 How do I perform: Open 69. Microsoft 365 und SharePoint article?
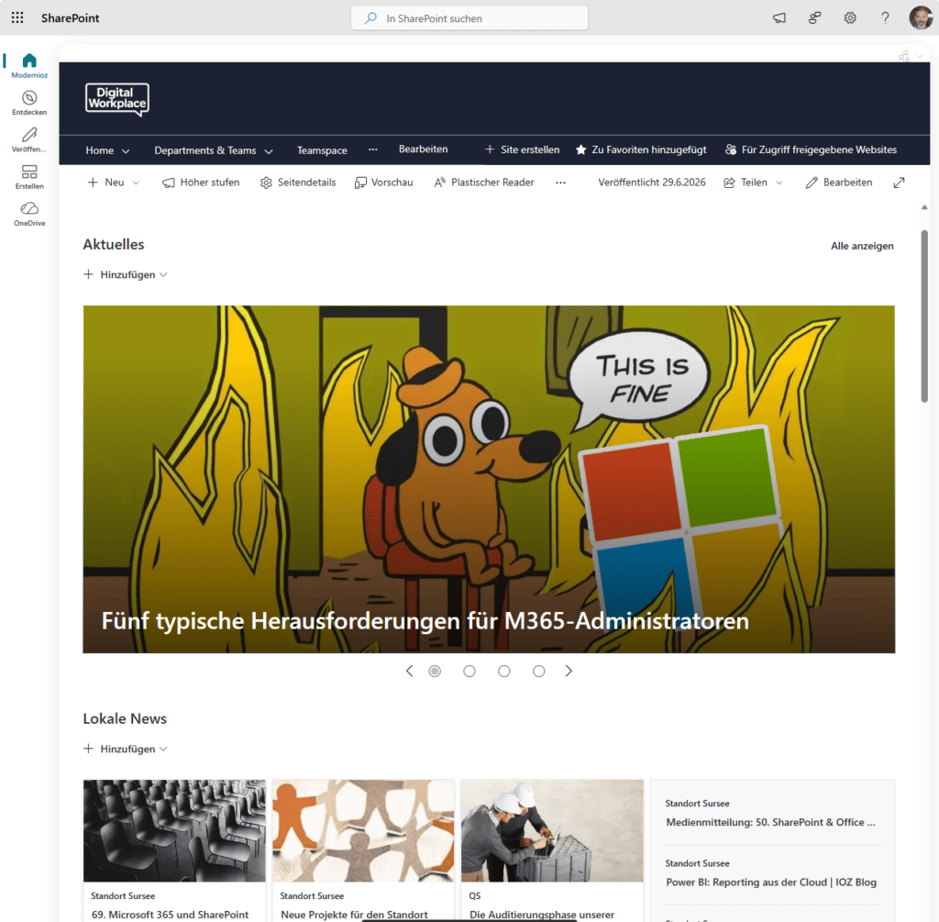point(170,915)
